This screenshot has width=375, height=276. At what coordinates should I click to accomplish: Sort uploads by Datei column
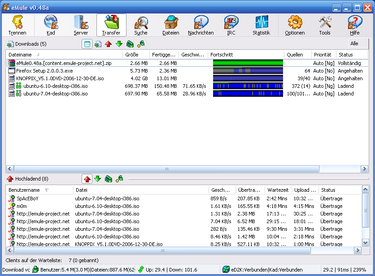(141, 190)
